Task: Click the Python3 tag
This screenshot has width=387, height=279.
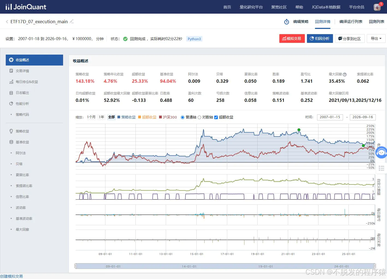Action: 194,39
